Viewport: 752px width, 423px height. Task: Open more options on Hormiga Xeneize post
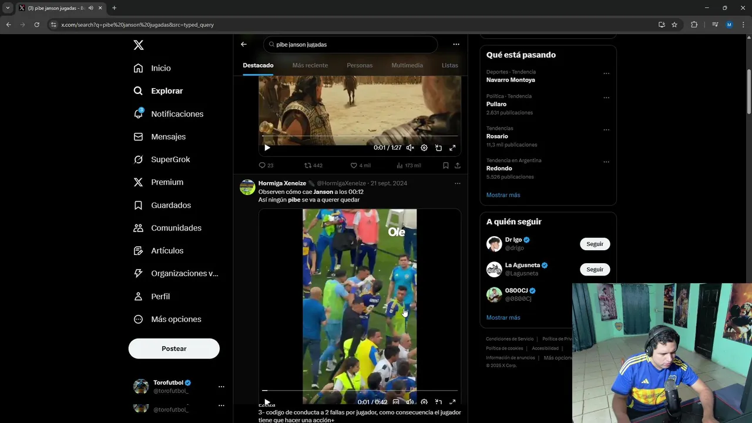click(458, 183)
